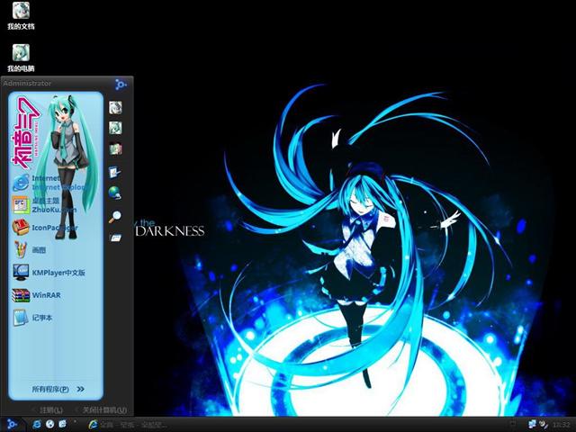
Task: Click the second Miku icon in right column
Action: pyautogui.click(x=115, y=128)
